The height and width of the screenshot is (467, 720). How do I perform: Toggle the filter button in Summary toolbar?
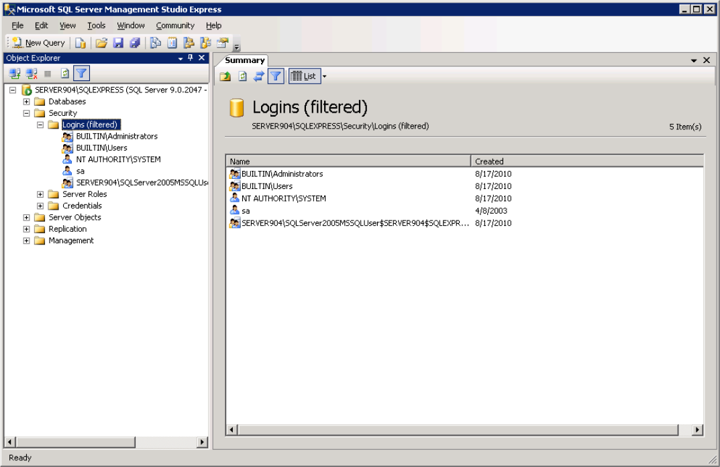[x=275, y=76]
